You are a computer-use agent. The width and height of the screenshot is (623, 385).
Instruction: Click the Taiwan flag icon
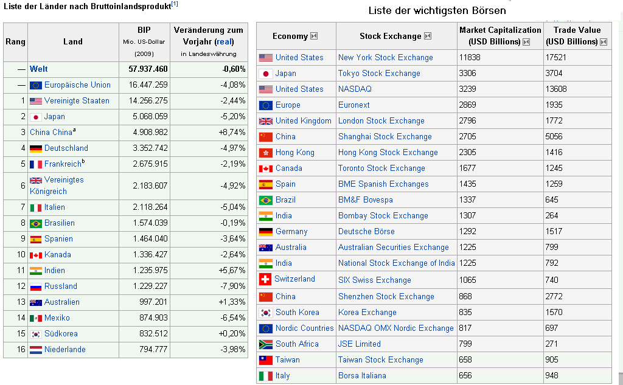tap(266, 360)
